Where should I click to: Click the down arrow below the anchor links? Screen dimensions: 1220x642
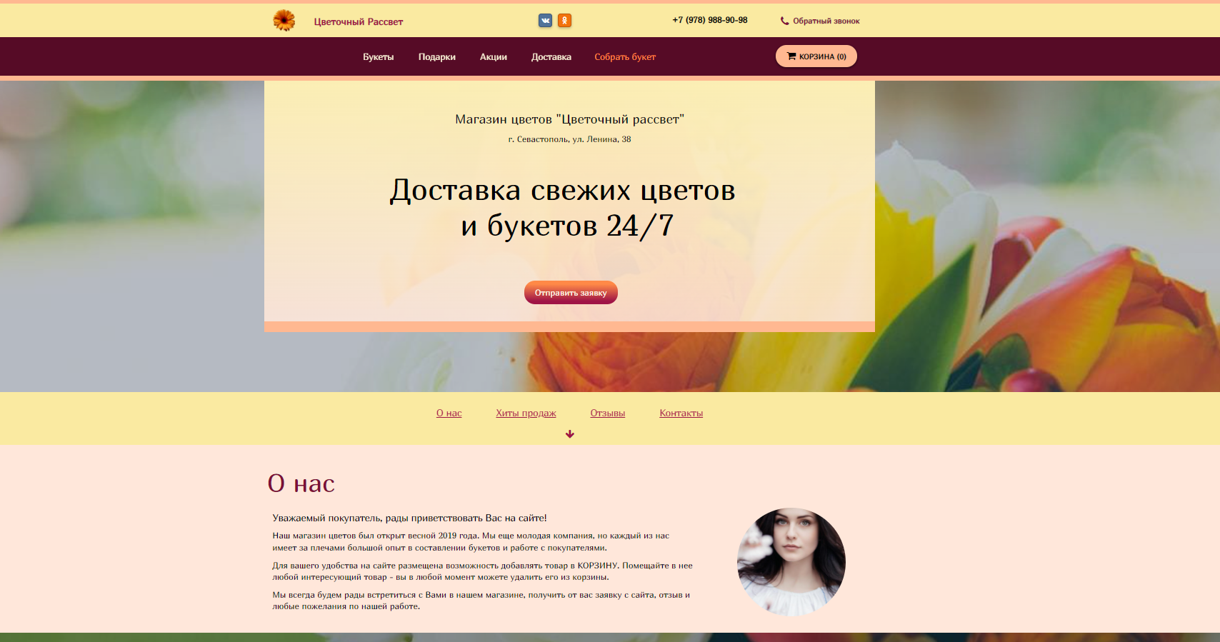click(x=569, y=434)
